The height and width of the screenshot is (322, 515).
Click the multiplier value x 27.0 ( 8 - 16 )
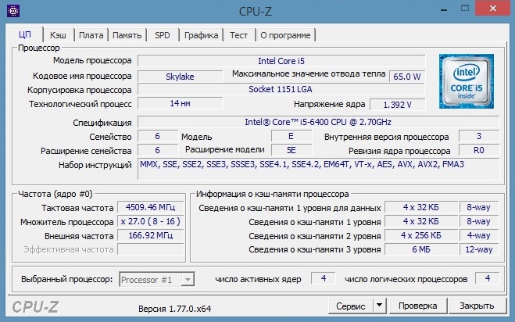150,221
